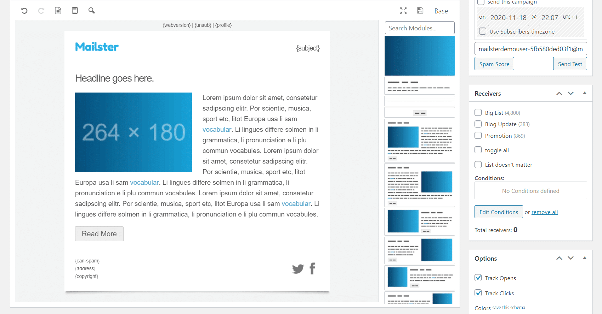Move Receivers panel up
This screenshot has width=602, height=314.
tap(559, 93)
